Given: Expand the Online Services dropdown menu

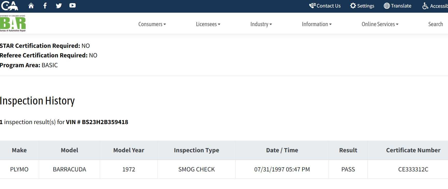Looking at the screenshot, I should (x=380, y=24).
